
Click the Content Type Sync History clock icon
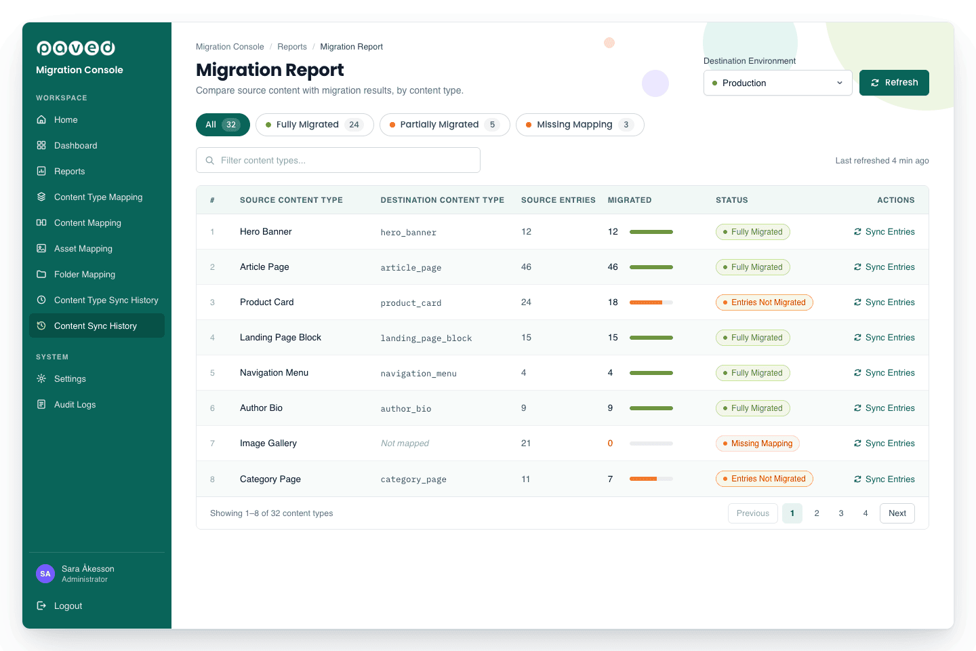coord(41,300)
